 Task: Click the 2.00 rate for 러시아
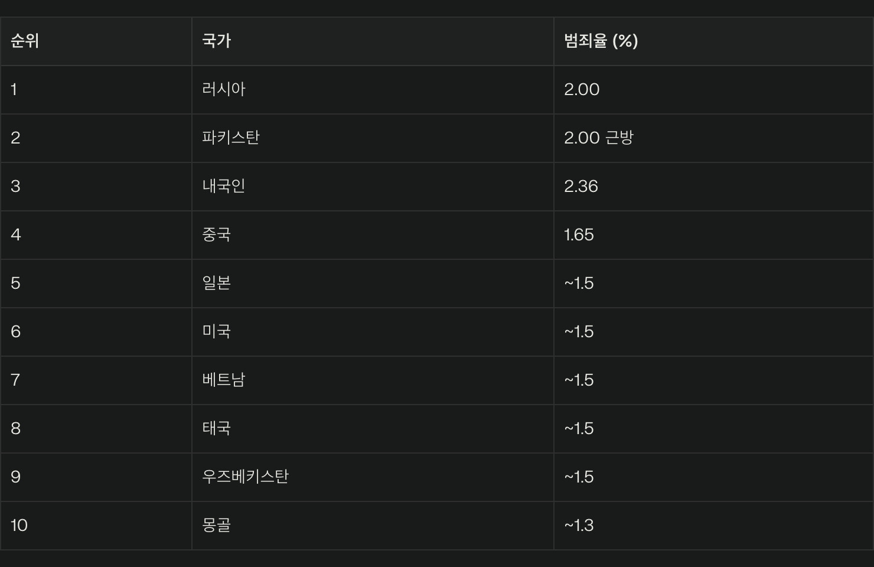click(582, 90)
